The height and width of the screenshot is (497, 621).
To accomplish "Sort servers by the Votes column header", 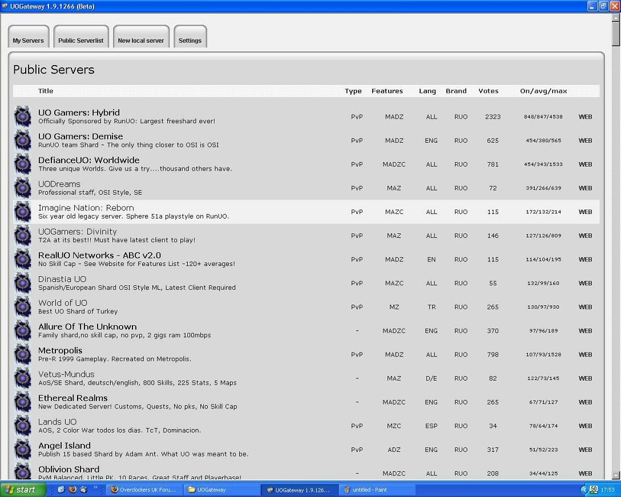I will pyautogui.click(x=489, y=91).
